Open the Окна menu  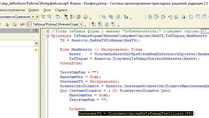point(47,10)
